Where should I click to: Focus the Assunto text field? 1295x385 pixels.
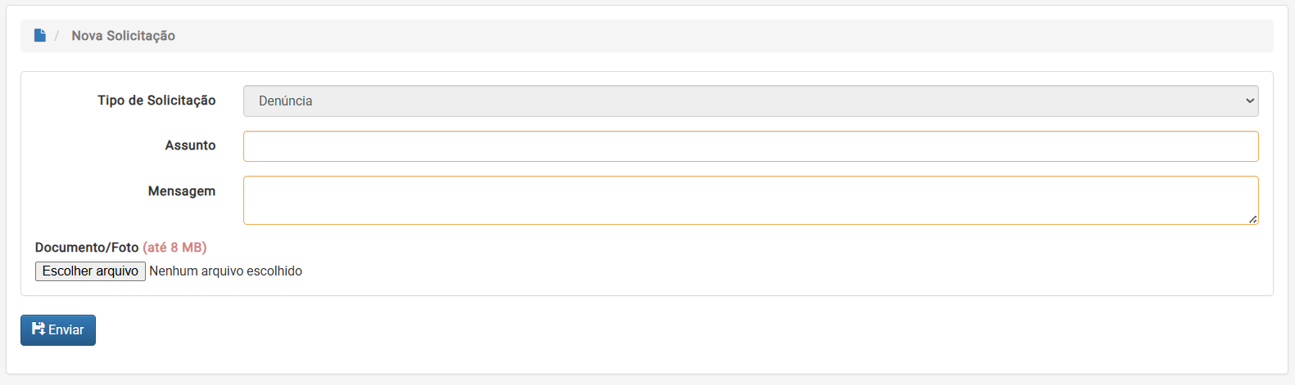coord(749,146)
